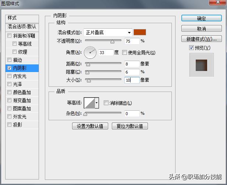Image resolution: width=227 pixels, height=185 pixels.
Task: Enable the 渐变叠加 checkbox
Action: (x=9, y=100)
